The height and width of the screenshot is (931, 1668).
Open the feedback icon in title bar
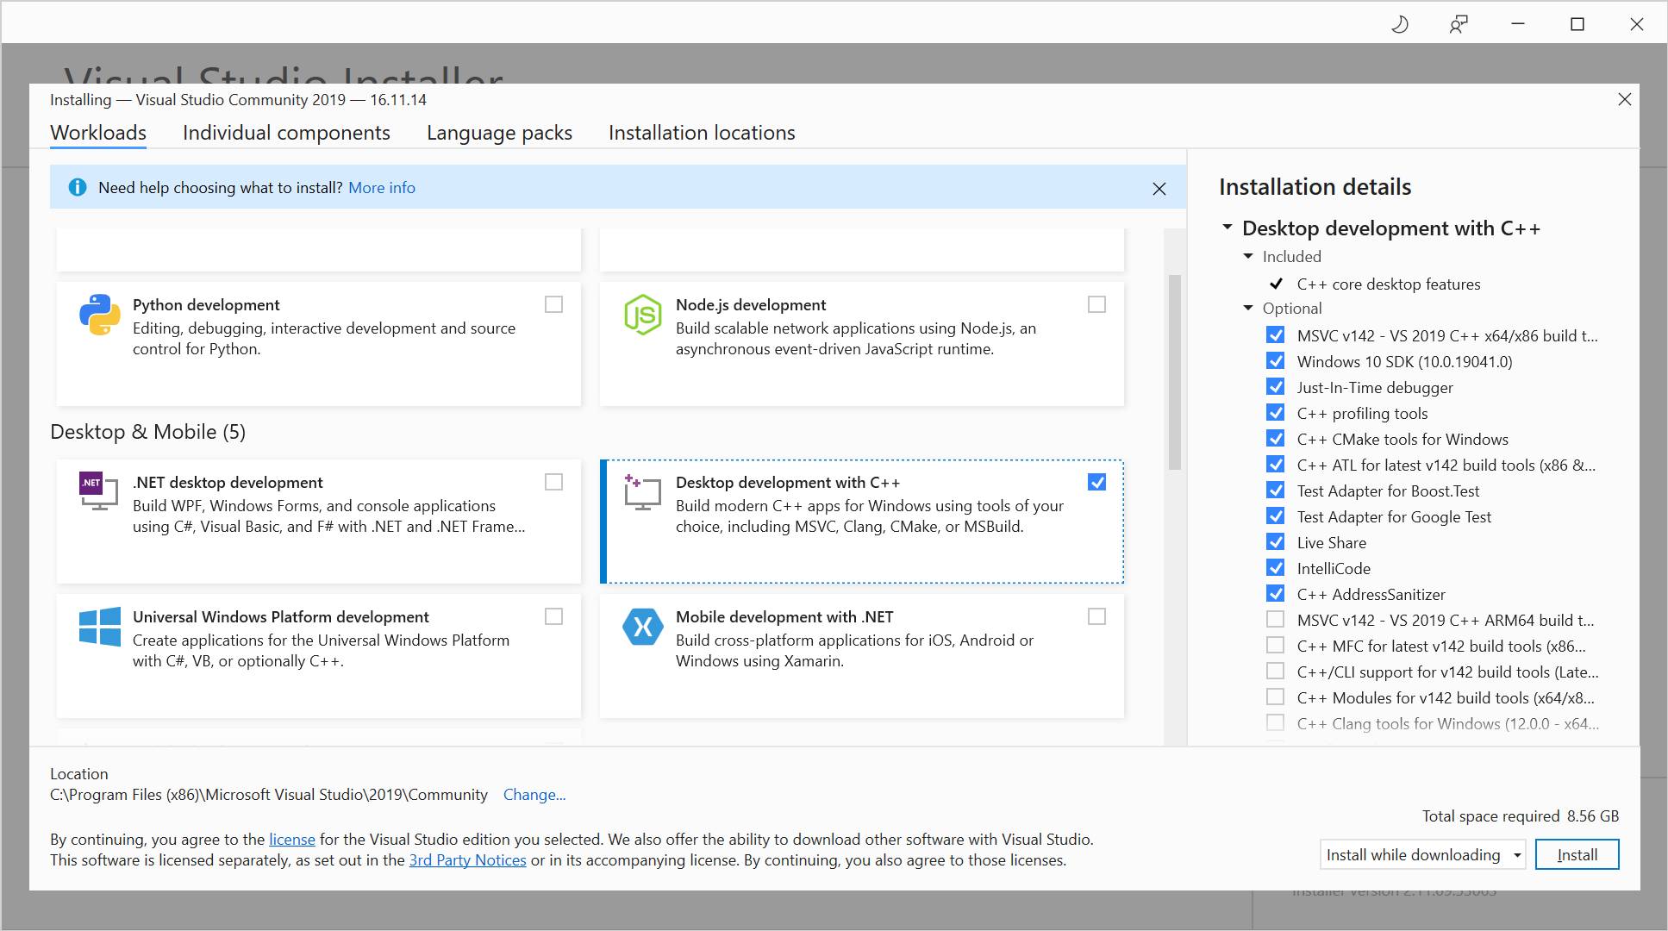click(1459, 24)
